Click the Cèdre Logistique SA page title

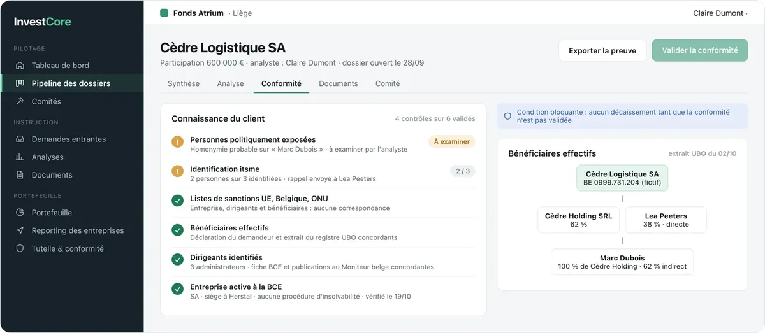click(222, 48)
